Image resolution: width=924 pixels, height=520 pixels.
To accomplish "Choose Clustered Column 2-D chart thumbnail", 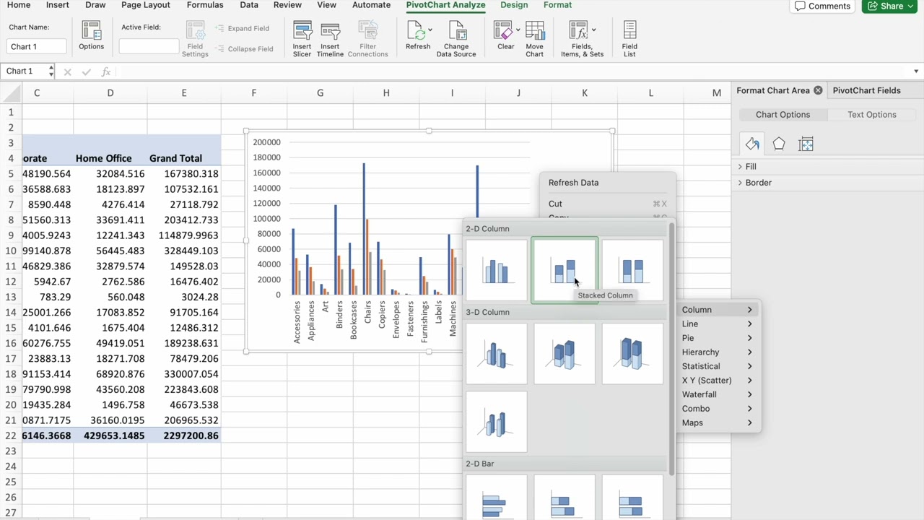I will pos(497,270).
